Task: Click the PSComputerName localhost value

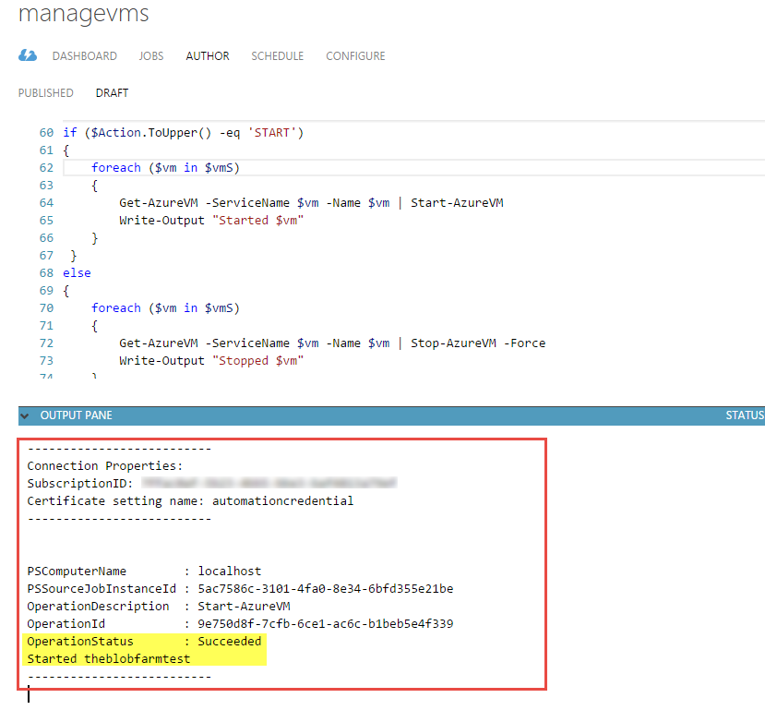Action: (229, 572)
